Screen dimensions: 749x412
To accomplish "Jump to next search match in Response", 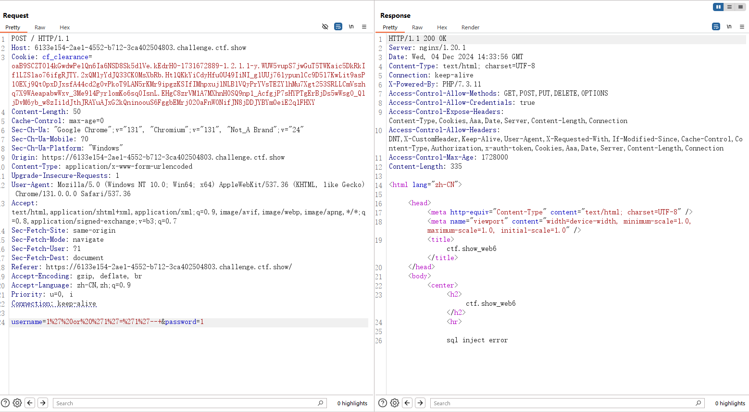I will [x=420, y=403].
